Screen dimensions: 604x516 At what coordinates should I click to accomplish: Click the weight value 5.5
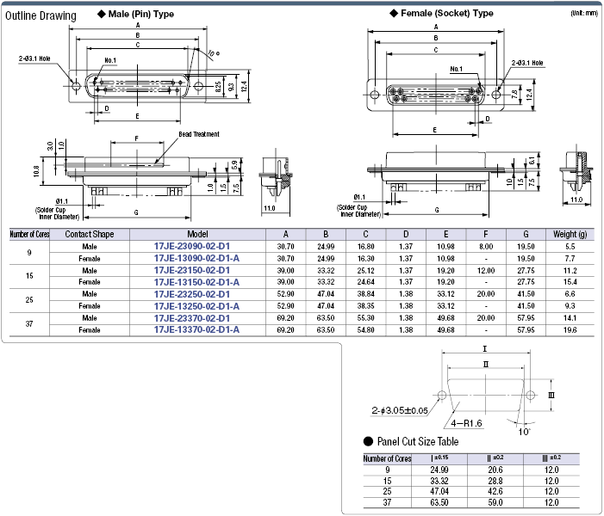point(570,247)
